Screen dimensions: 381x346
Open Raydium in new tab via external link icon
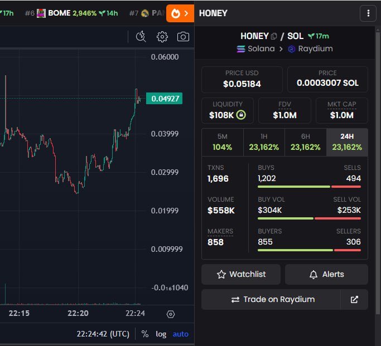coord(354,299)
